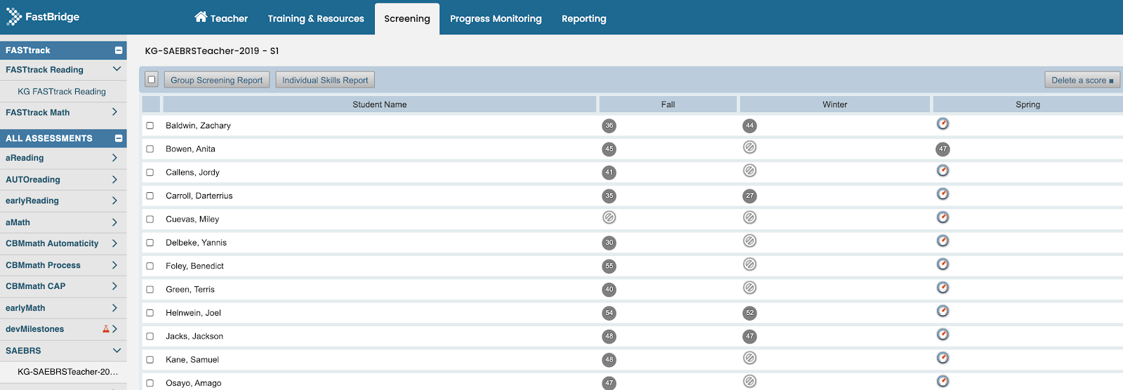The image size is (1123, 390).
Task: Click the Student Name column header
Action: coord(380,105)
